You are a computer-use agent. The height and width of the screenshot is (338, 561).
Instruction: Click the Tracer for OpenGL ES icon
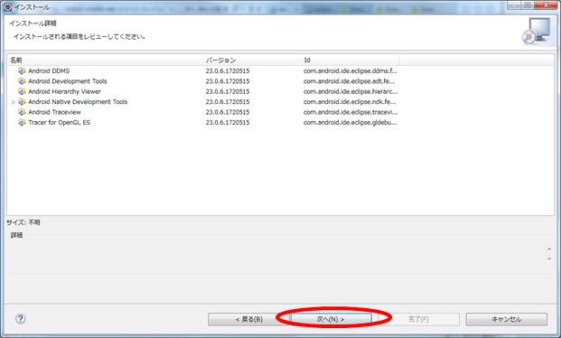22,122
